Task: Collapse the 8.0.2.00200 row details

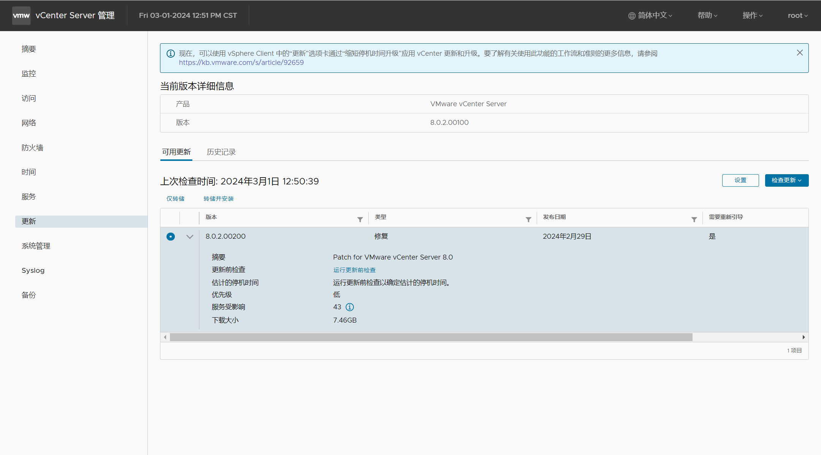Action: (190, 236)
